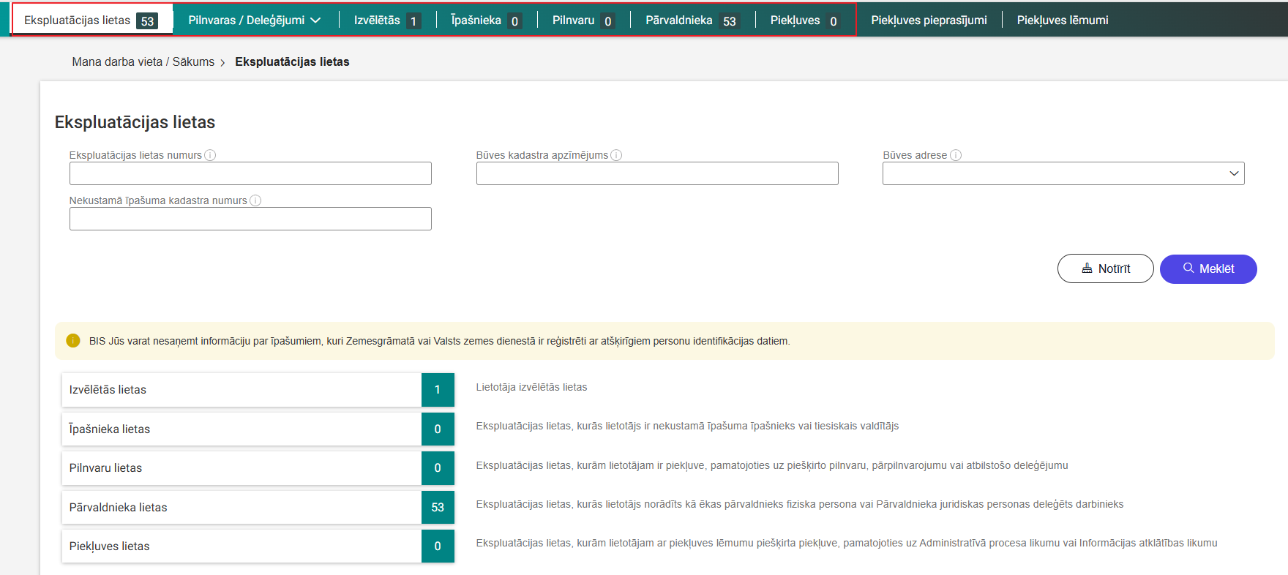Click the yellow warning notice icon
Image resolution: width=1288 pixels, height=575 pixels.
(x=73, y=341)
